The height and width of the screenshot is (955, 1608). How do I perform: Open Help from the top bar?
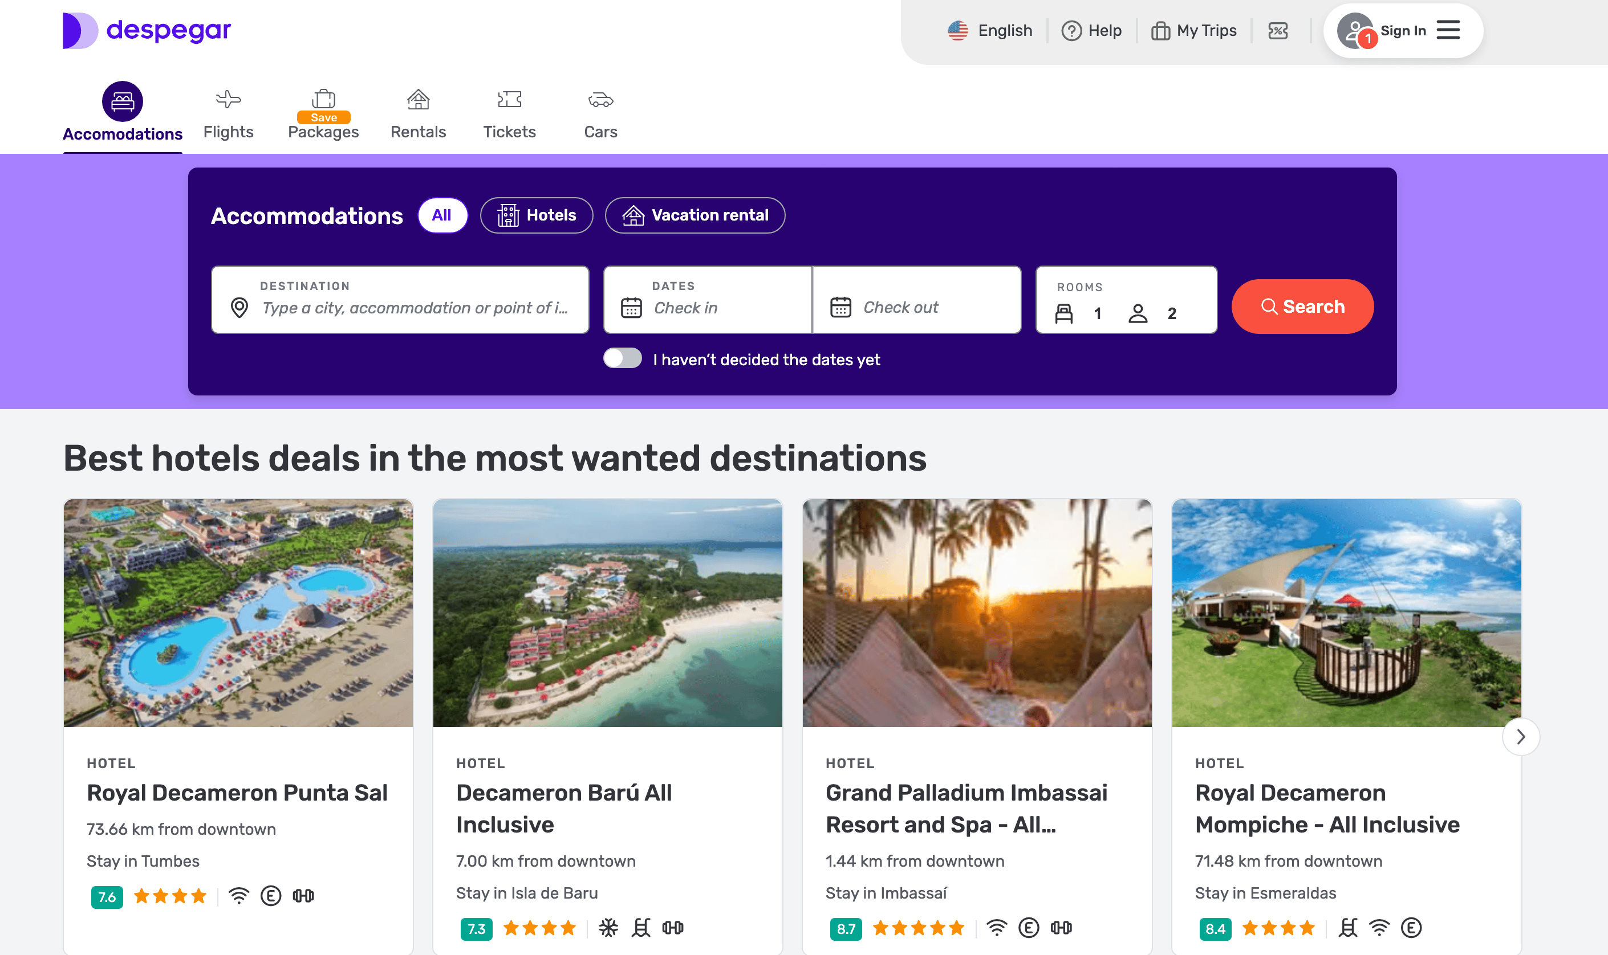click(x=1091, y=31)
